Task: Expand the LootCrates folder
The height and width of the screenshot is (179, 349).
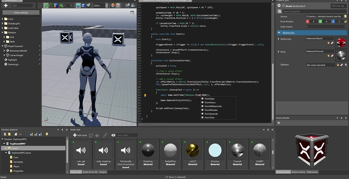Action: point(3,28)
